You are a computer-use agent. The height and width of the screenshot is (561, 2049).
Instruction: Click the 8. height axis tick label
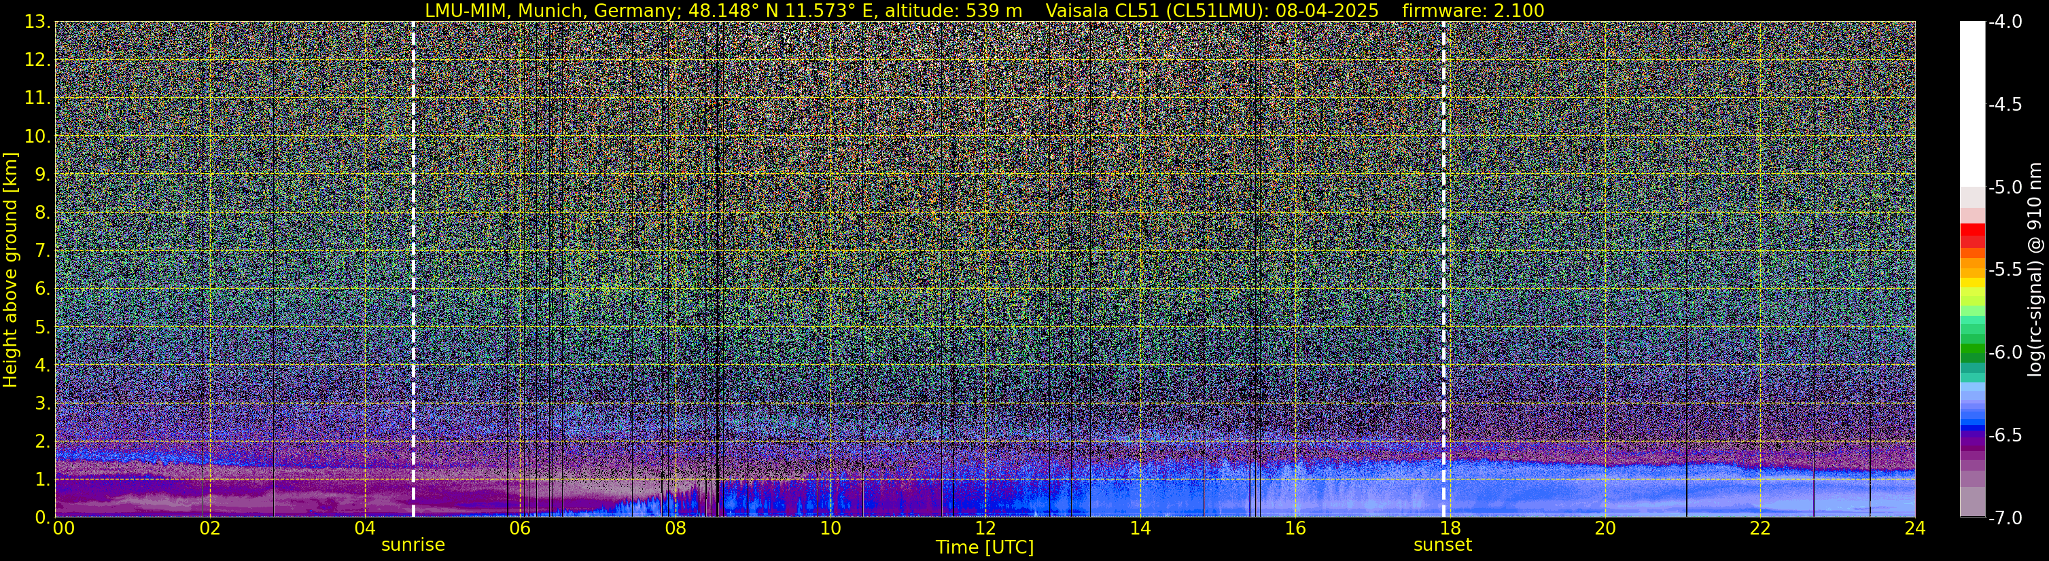43,213
